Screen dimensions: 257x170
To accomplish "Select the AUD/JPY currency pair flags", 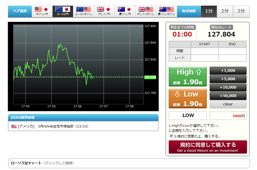I will (125, 9).
